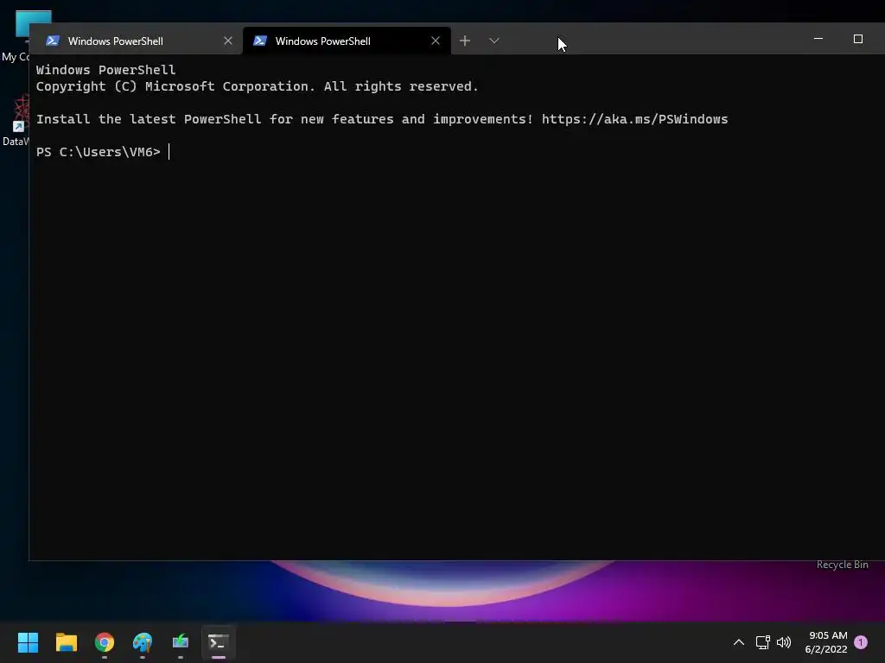Click the PowerShell icon on the second tab
This screenshot has height=663, width=885.
(259, 41)
